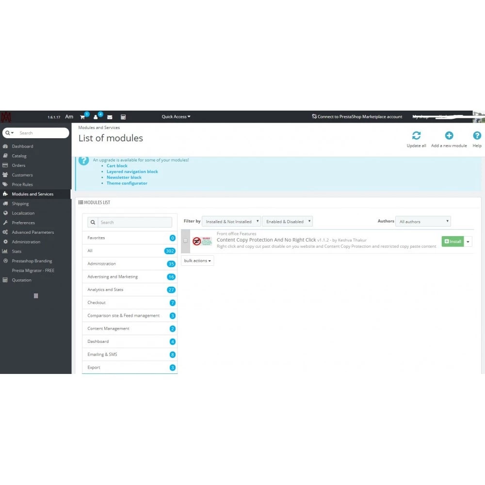Select Emailing & SMS category
Screen dimensions: 485x485
coord(129,355)
